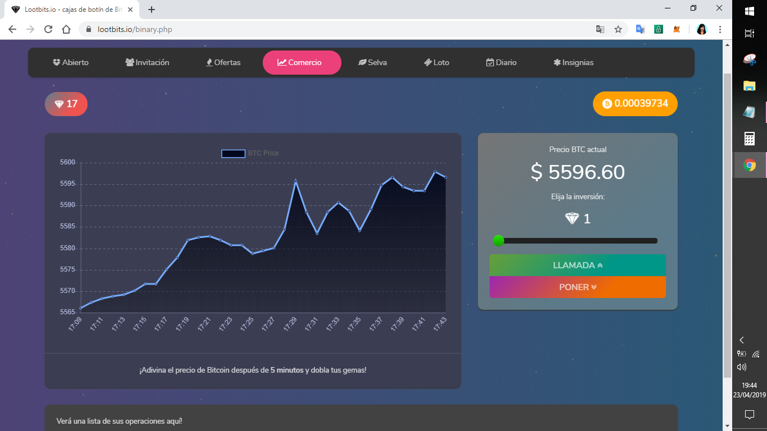
Task: Select the Comercio tab
Action: pos(302,62)
